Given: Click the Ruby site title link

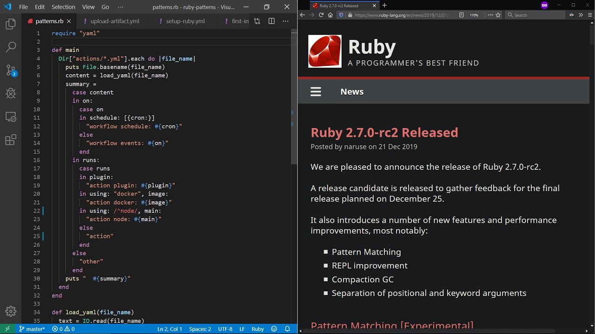Looking at the screenshot, I should click(x=372, y=47).
